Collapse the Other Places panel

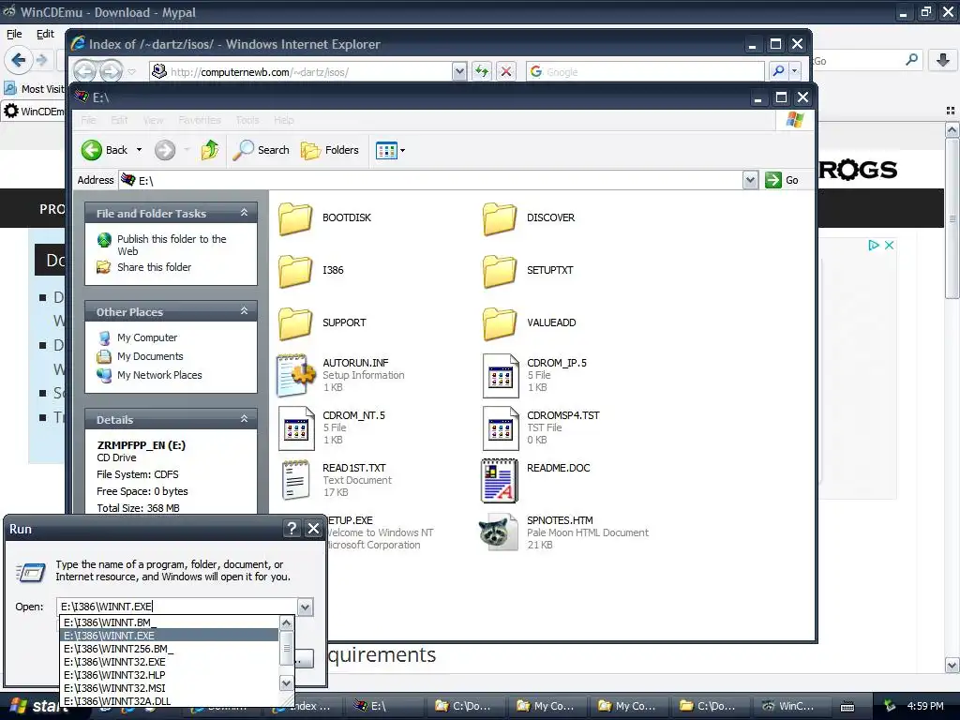(x=244, y=311)
